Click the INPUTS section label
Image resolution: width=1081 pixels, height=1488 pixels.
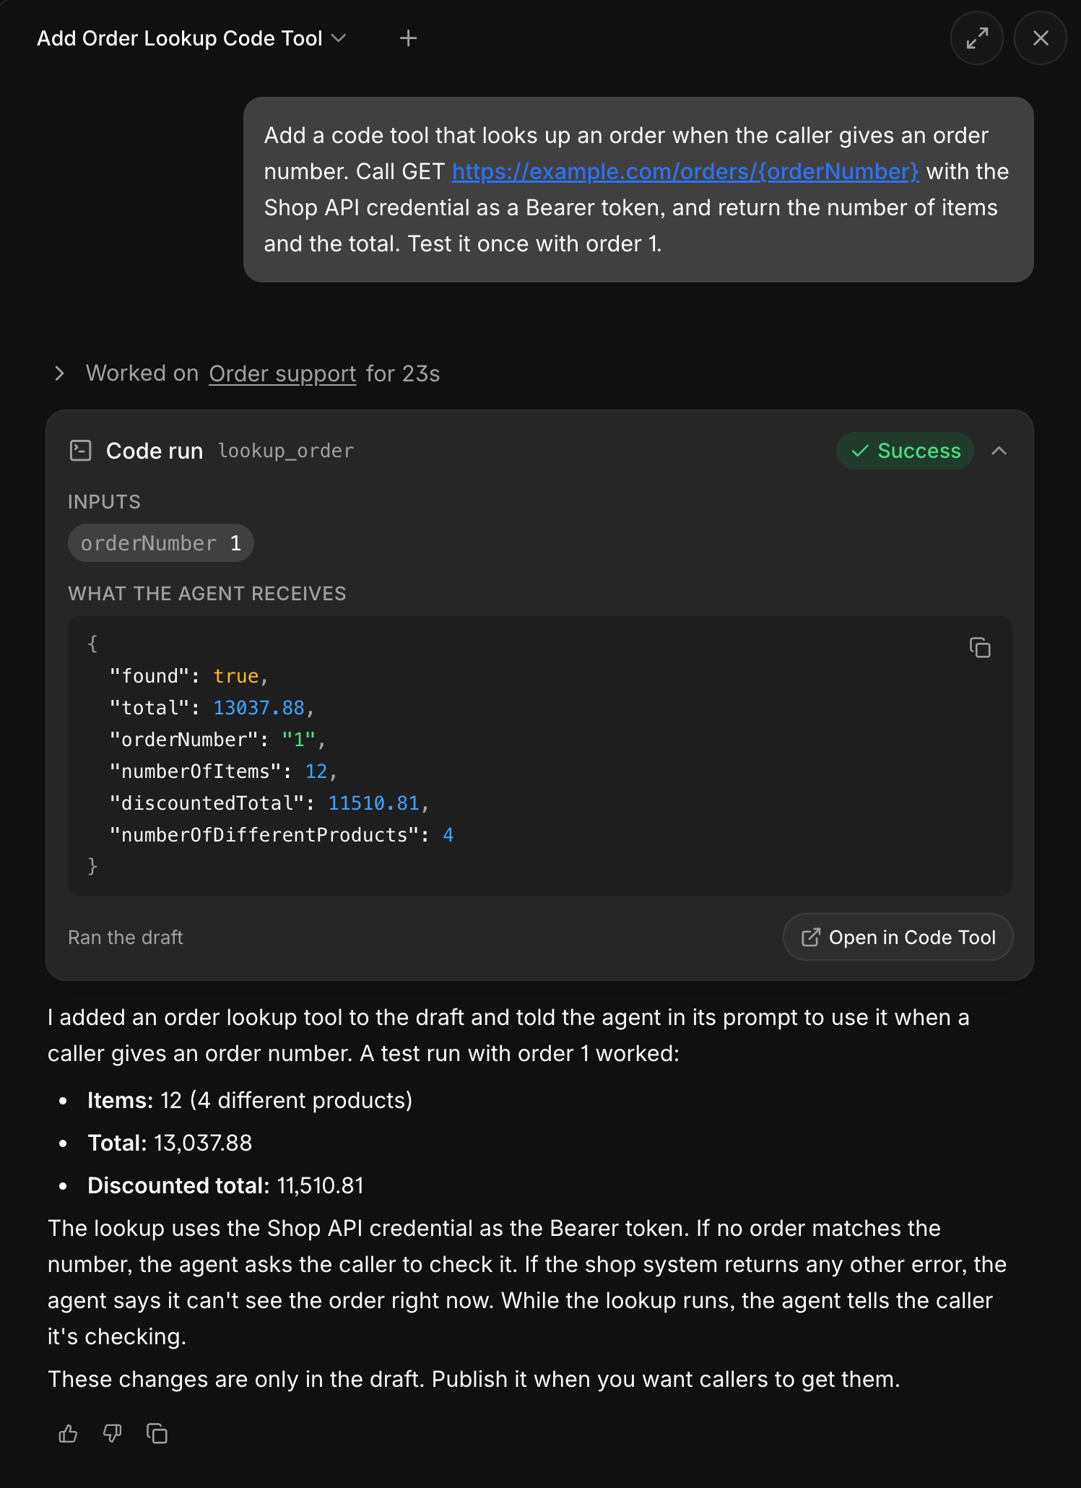(x=105, y=502)
